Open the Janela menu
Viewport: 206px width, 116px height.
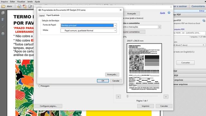pos(30,2)
